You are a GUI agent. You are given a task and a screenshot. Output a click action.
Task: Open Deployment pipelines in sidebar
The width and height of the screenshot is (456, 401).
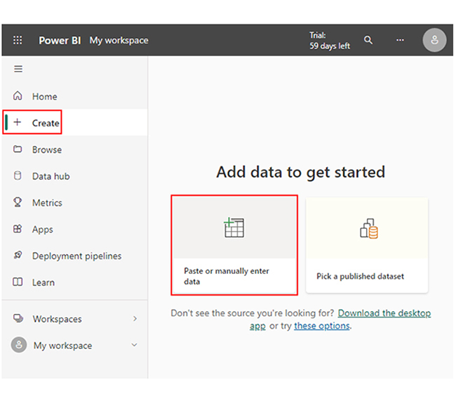point(76,256)
